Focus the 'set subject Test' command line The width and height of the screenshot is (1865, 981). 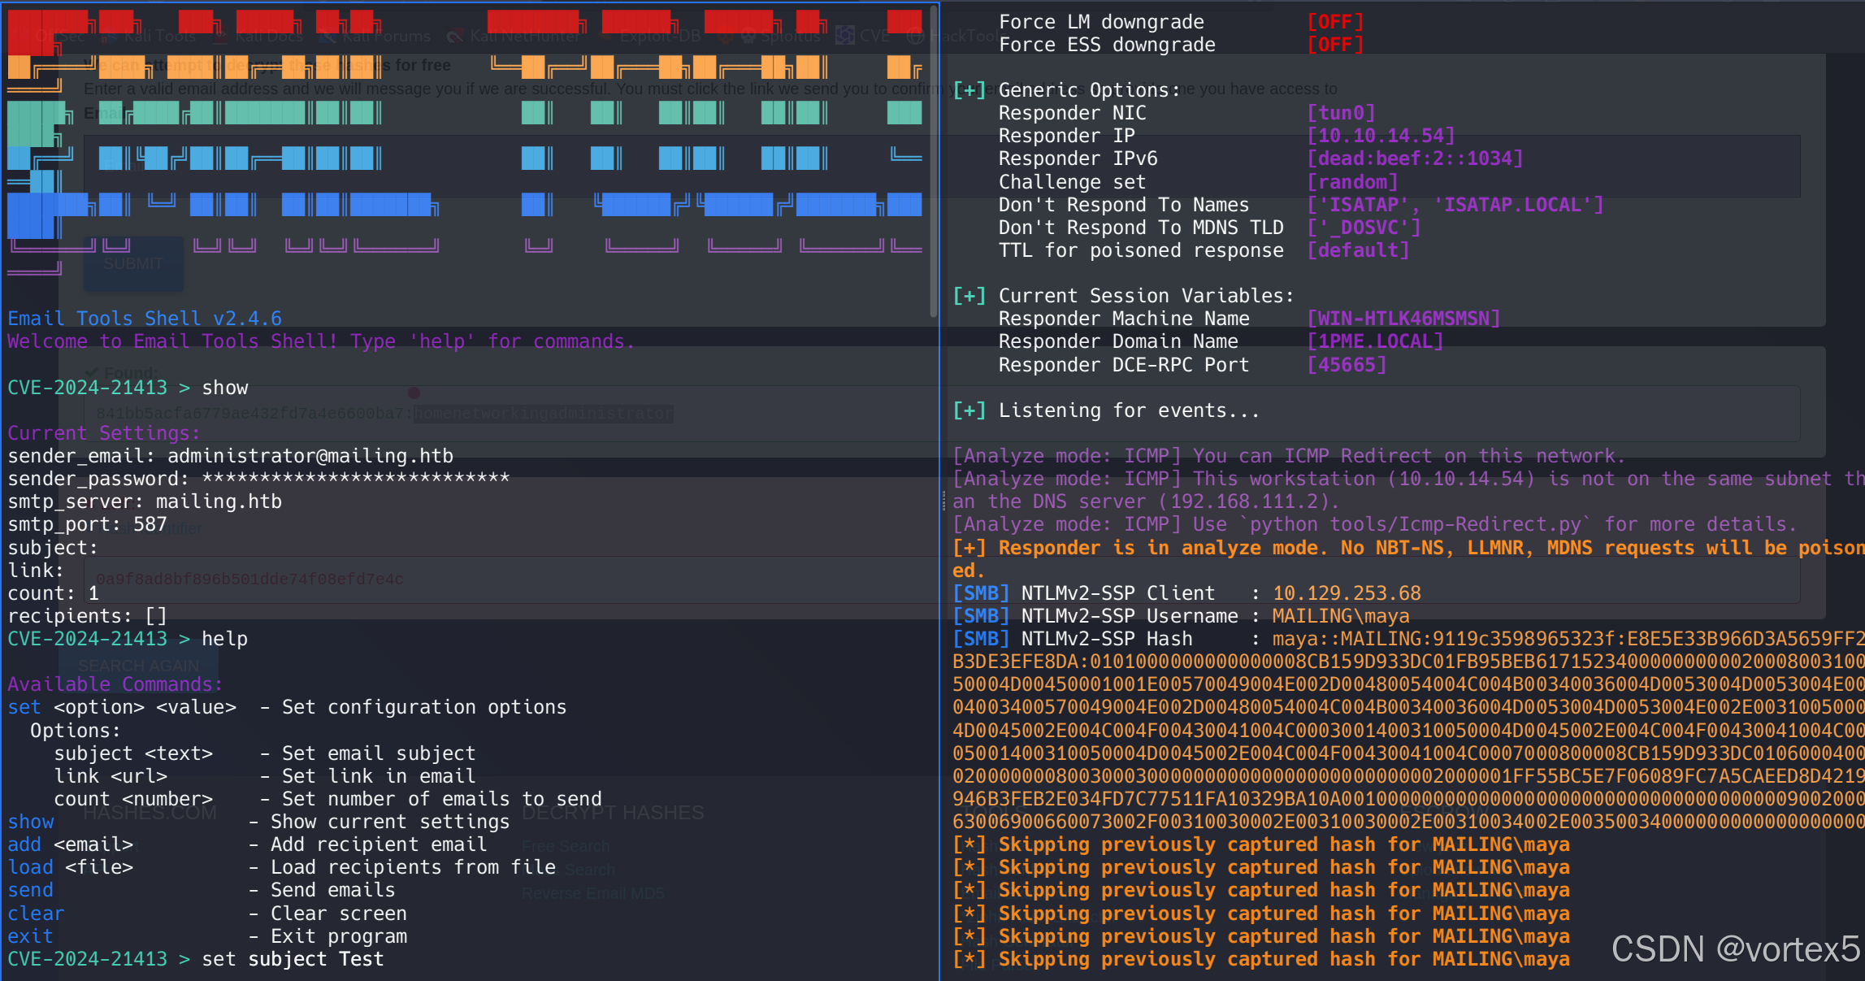pyautogui.click(x=293, y=959)
